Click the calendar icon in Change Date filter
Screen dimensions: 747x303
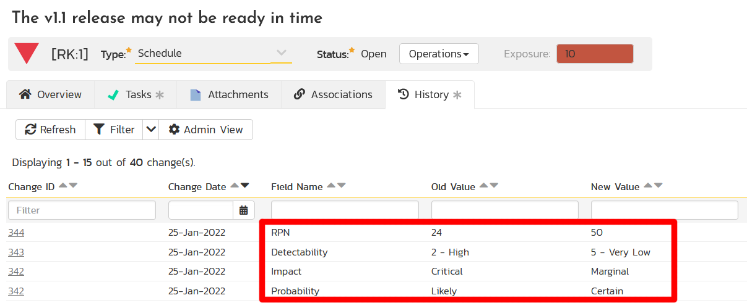(244, 210)
